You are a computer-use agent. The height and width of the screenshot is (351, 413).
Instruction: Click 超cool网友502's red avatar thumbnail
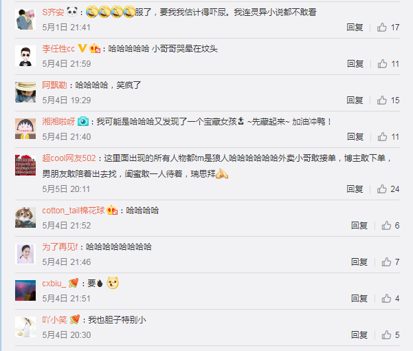[25, 165]
